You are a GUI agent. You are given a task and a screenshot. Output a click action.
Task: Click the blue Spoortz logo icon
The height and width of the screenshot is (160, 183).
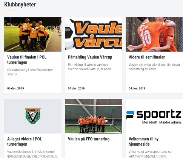(x=130, y=115)
